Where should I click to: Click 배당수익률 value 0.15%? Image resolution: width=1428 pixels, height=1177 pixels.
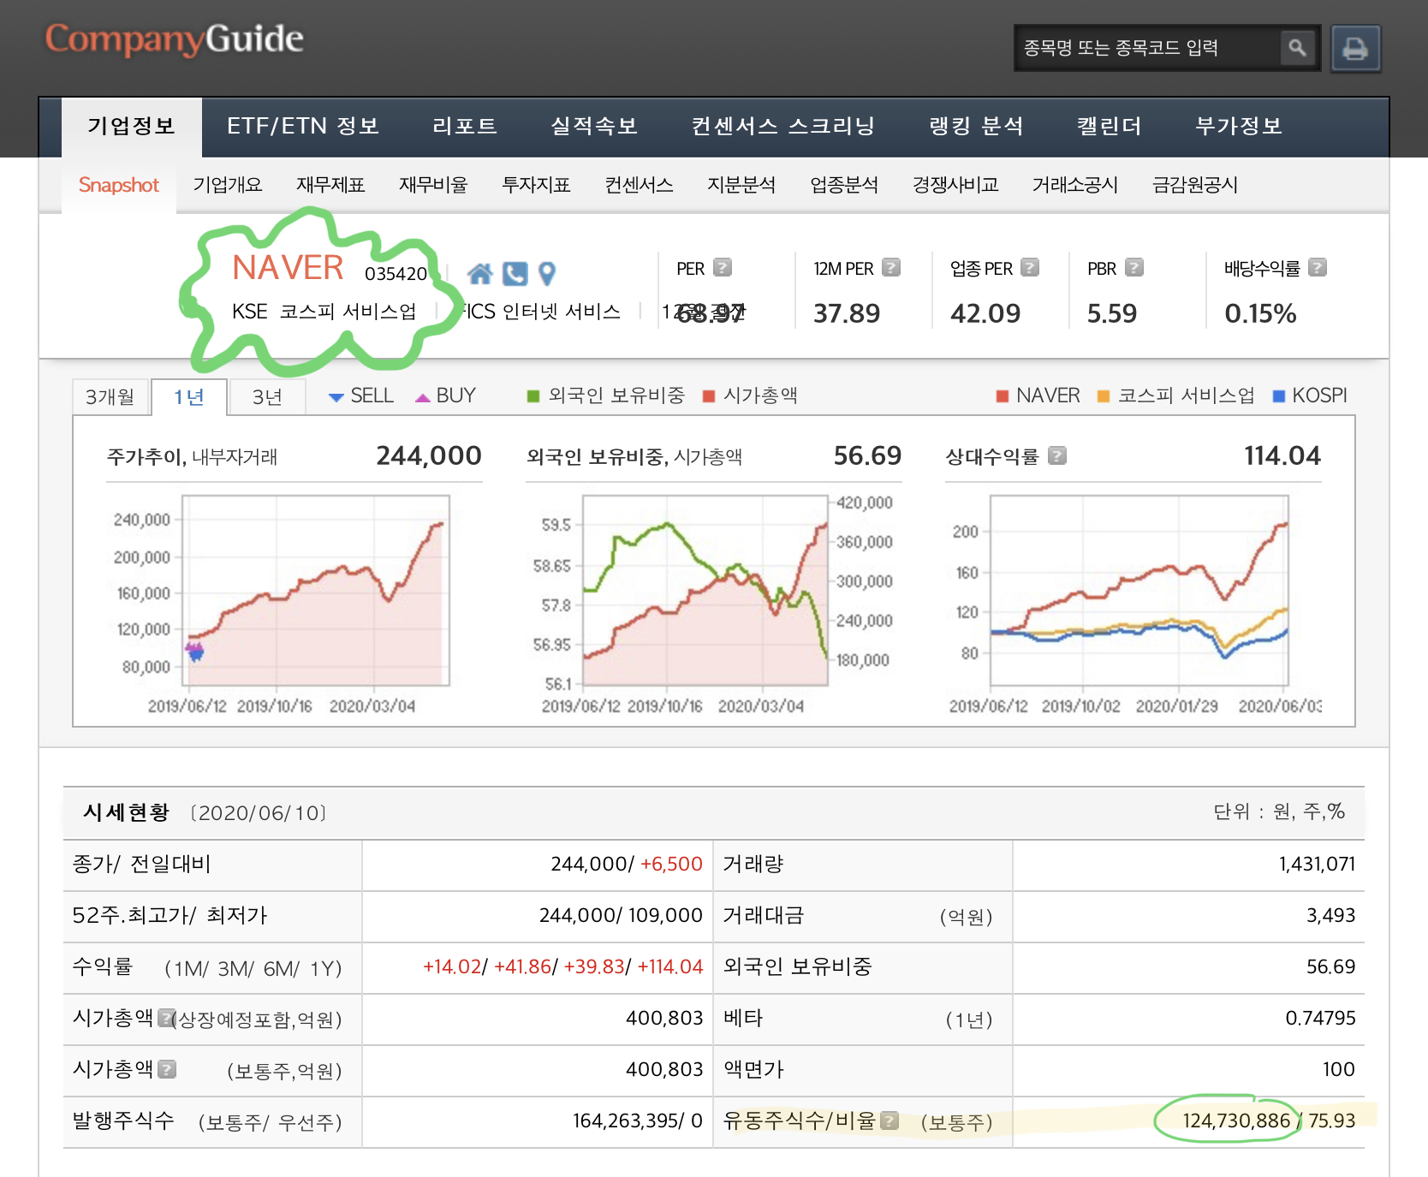pos(1260,313)
